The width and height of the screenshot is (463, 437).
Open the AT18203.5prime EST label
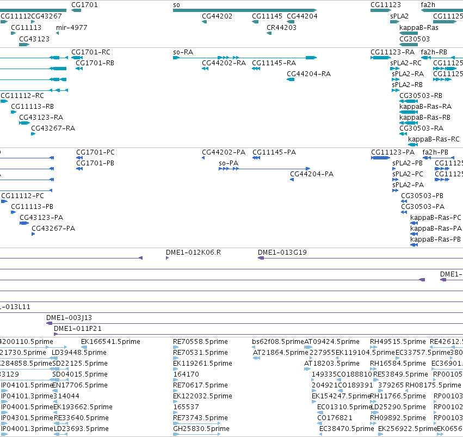(332, 363)
